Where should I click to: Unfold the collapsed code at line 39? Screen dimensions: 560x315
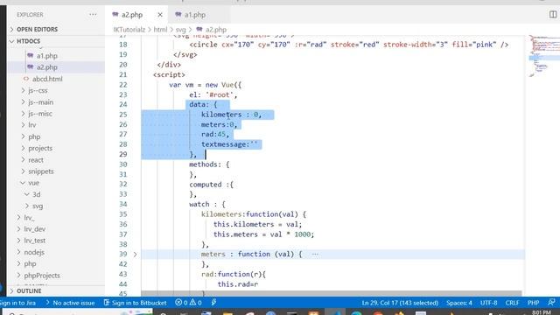click(135, 255)
